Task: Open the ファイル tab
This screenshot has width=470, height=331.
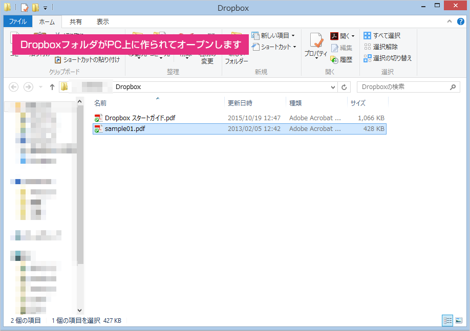Action: [18, 21]
